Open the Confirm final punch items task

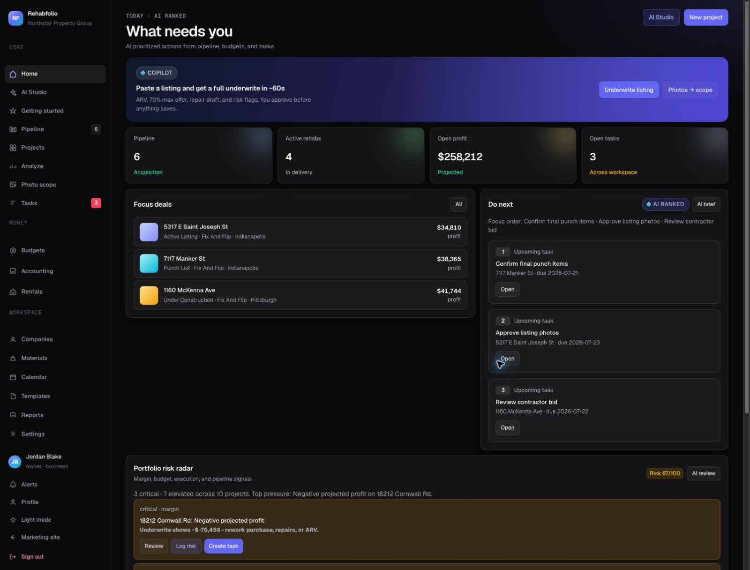click(507, 290)
